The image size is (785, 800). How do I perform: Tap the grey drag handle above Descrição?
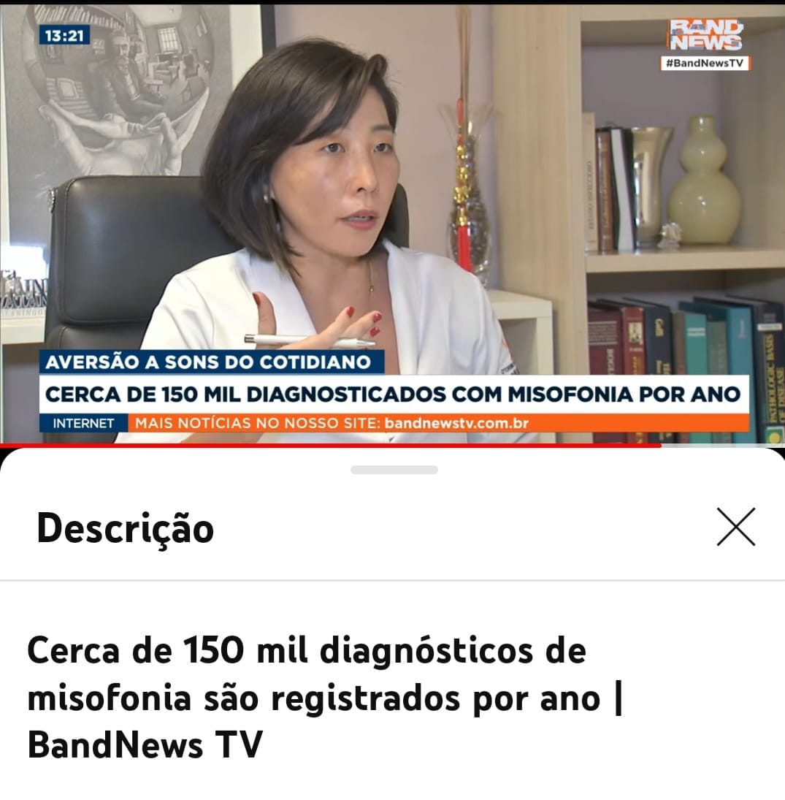[x=394, y=469]
